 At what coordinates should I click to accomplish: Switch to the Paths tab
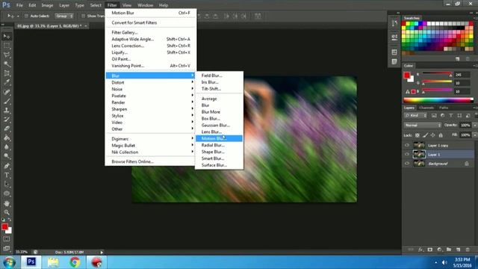tap(444, 108)
